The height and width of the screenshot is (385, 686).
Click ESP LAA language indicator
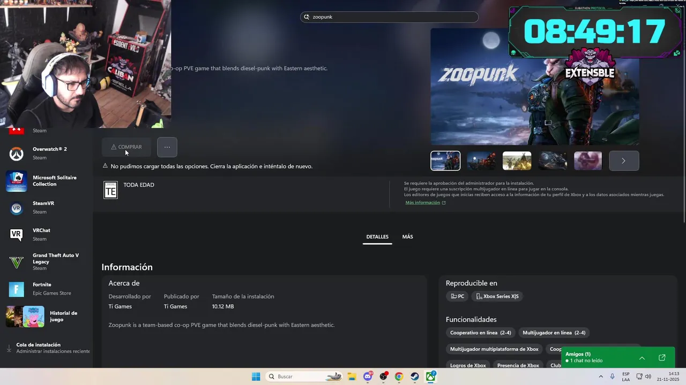tap(626, 376)
